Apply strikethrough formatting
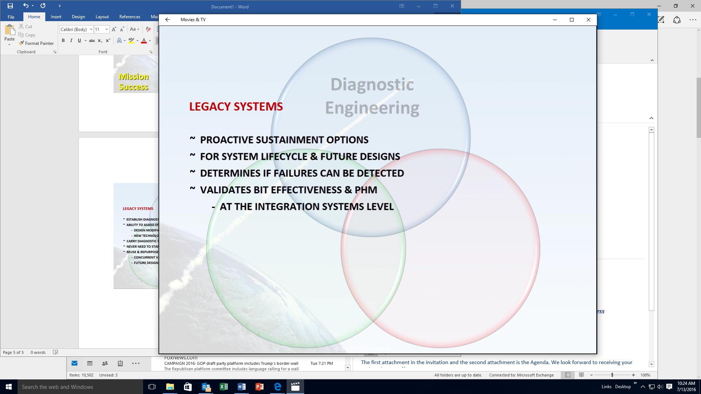701x394 pixels. [92, 40]
